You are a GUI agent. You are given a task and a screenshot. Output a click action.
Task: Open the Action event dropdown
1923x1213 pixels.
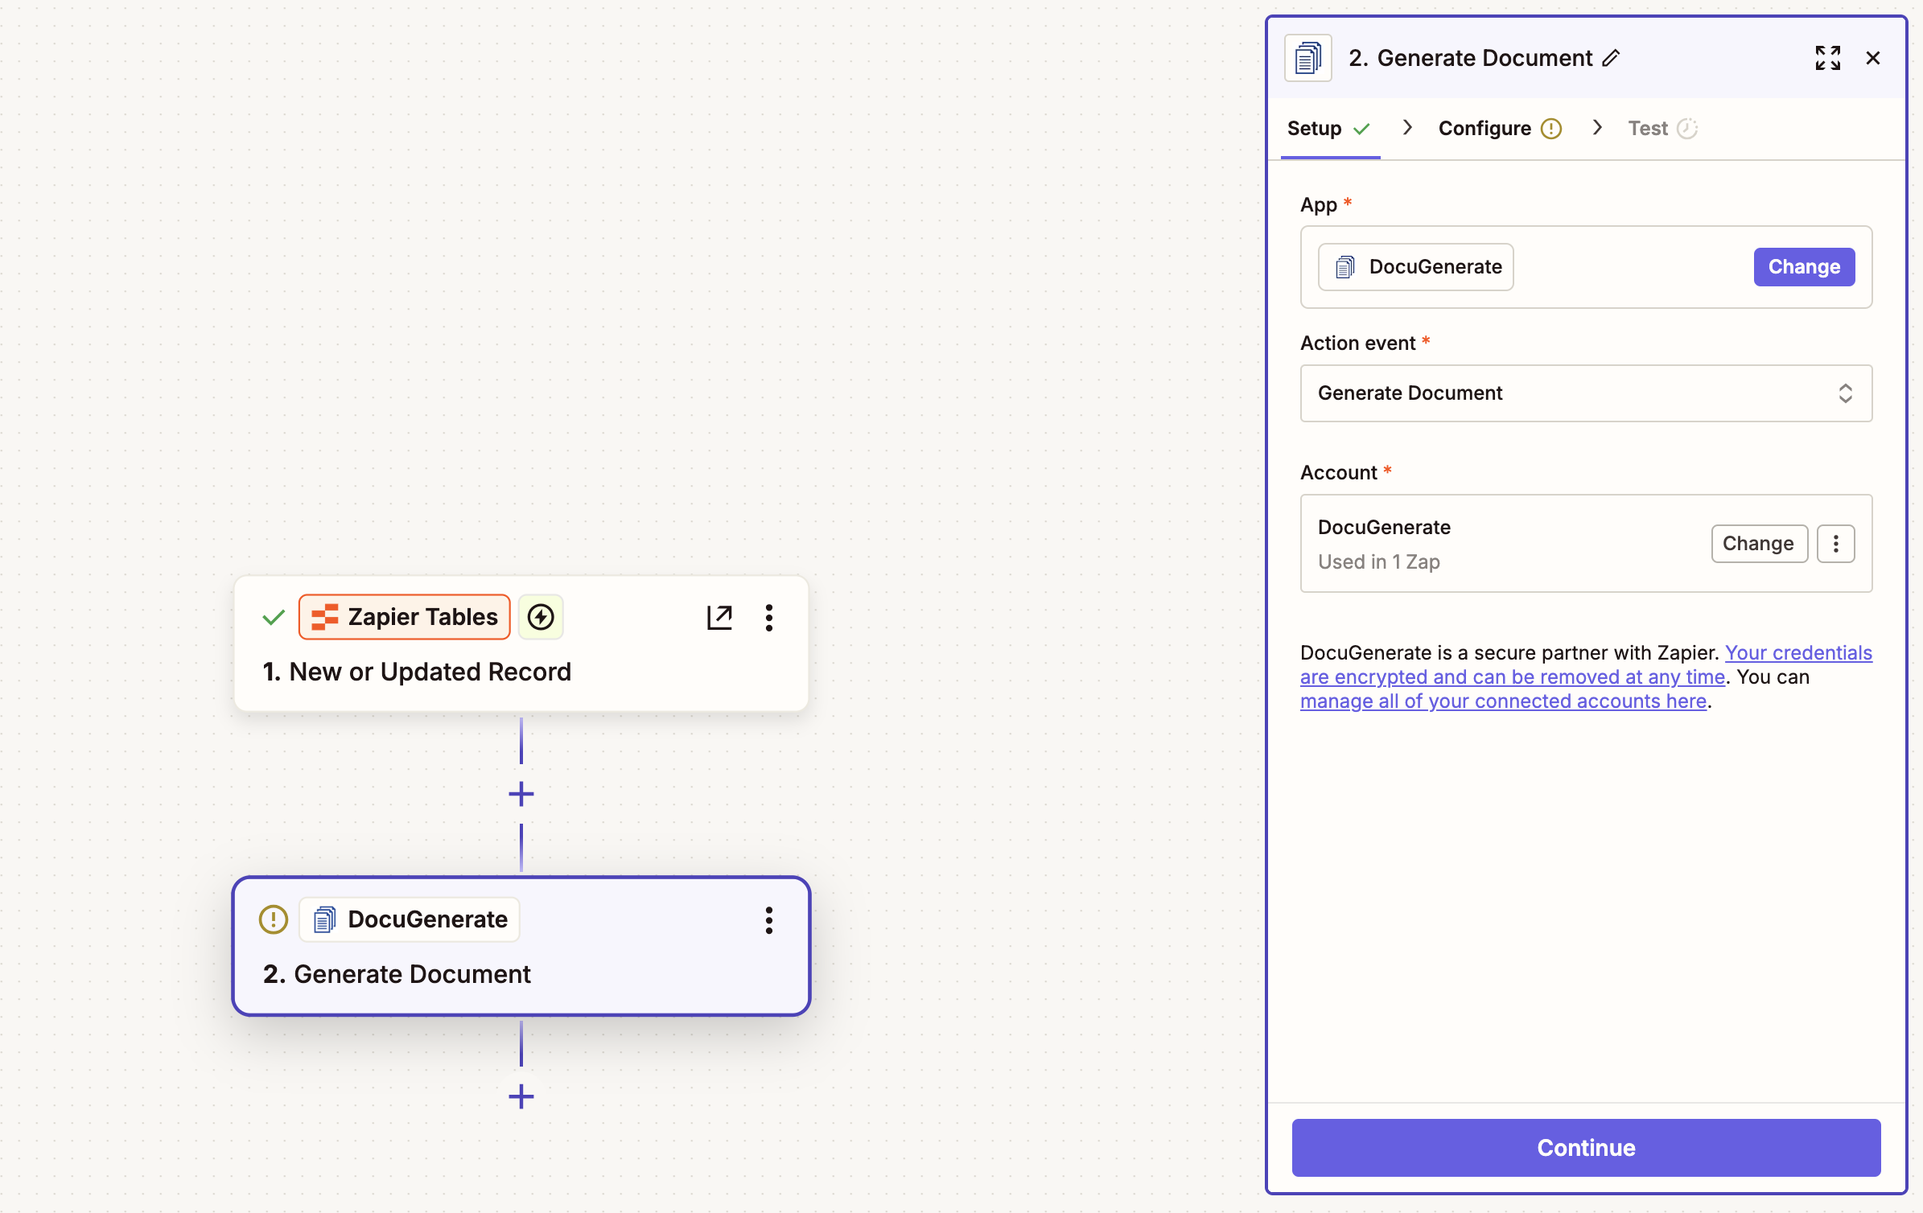pos(1586,393)
